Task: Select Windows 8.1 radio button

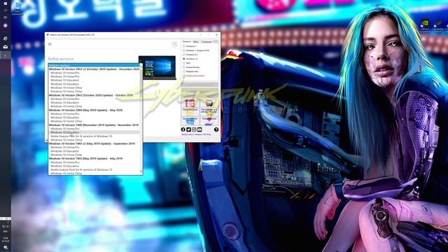Action: 184,55
